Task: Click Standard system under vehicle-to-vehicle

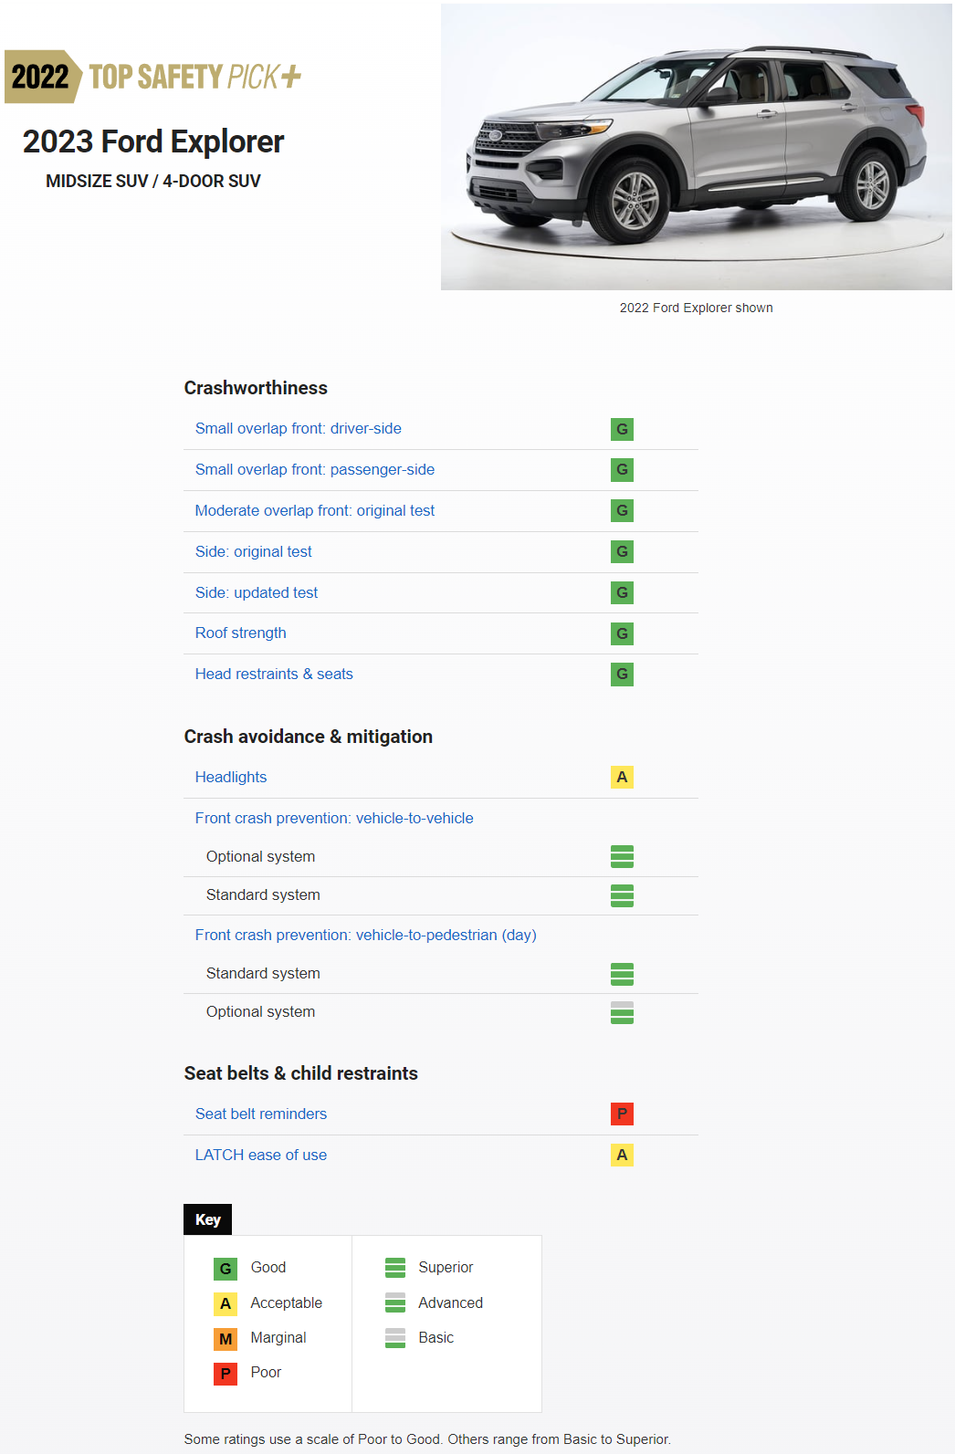Action: pyautogui.click(x=263, y=895)
